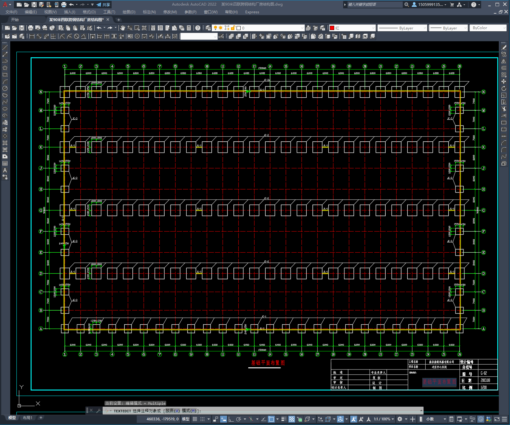Toggle snap mode in status bar

point(202,419)
